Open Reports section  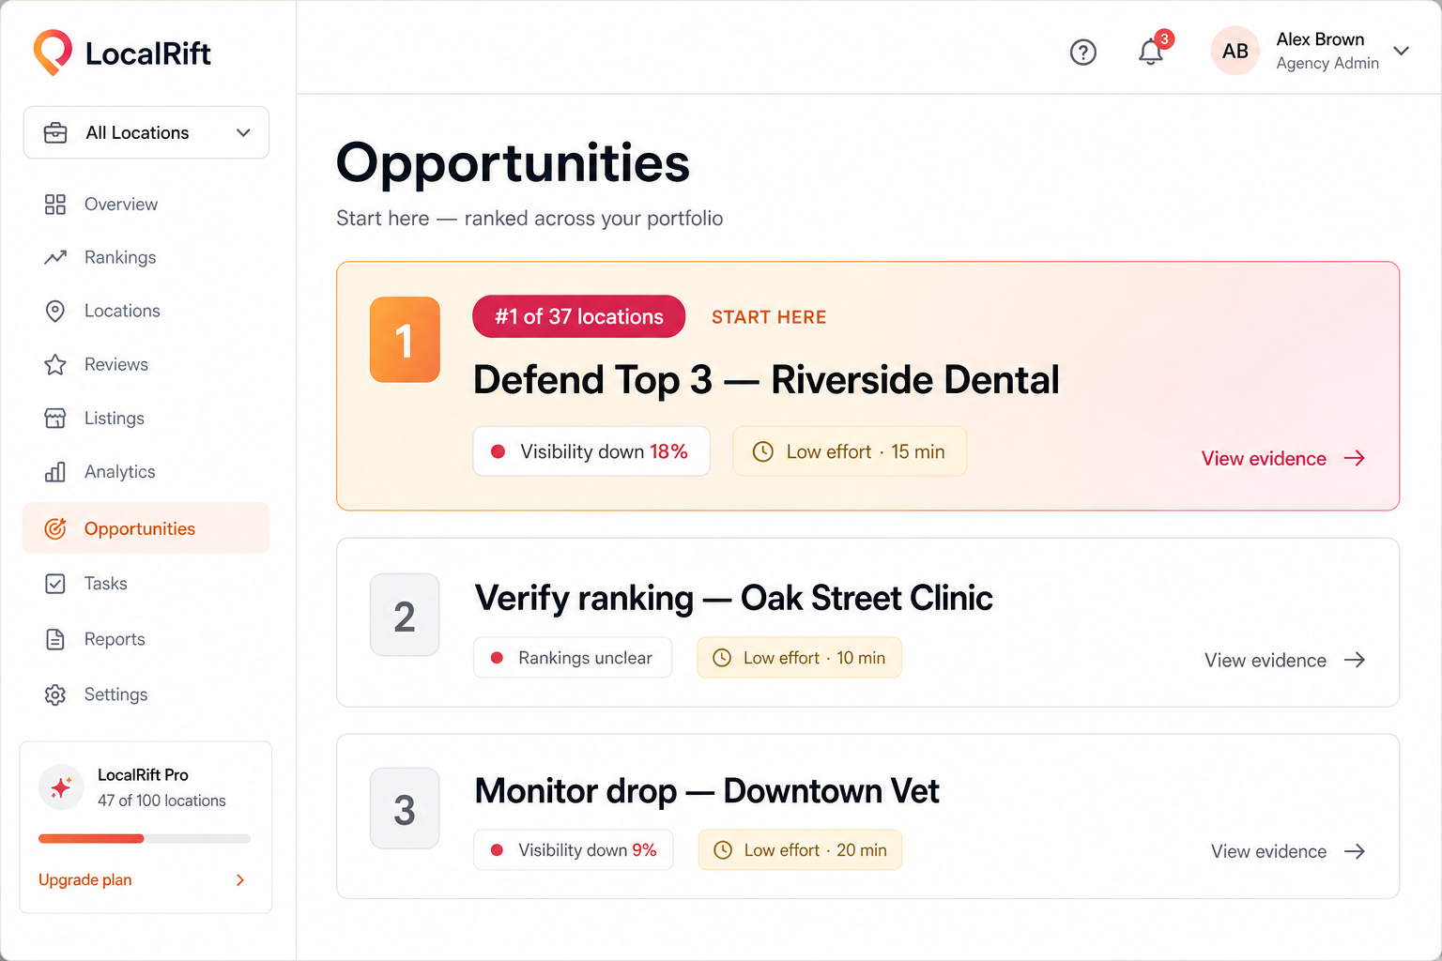[x=146, y=639]
